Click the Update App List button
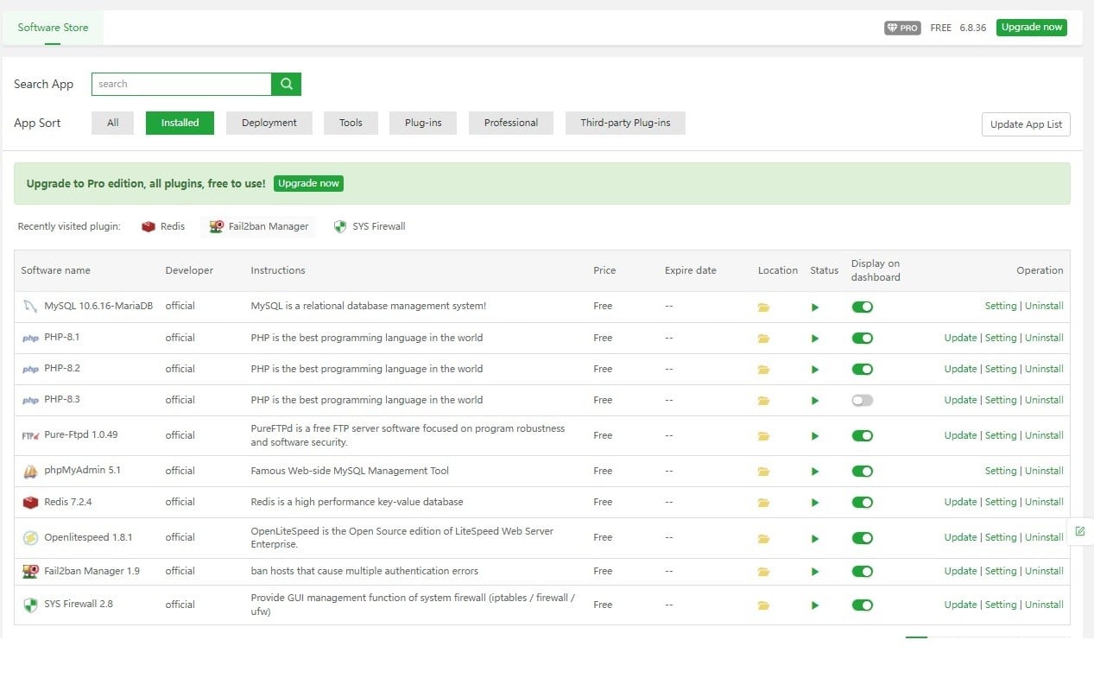Image resolution: width=1094 pixels, height=678 pixels. [x=1026, y=124]
